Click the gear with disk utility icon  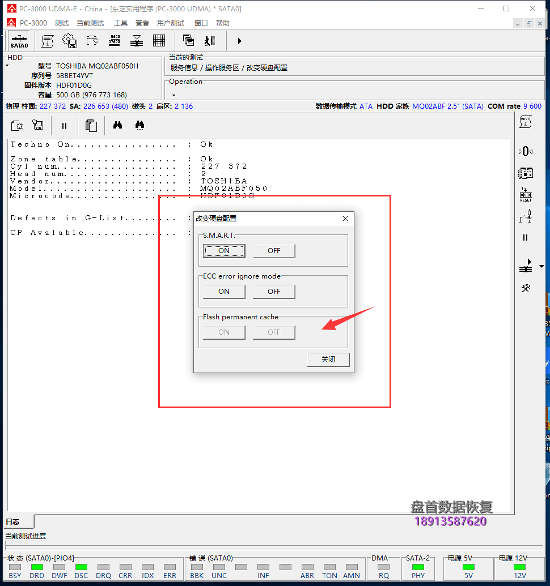pyautogui.click(x=70, y=41)
